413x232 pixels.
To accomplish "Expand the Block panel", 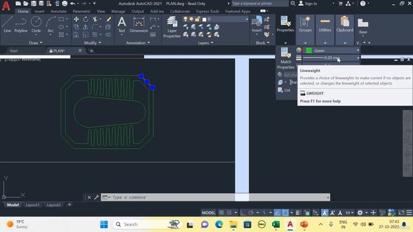I will (263, 43).
